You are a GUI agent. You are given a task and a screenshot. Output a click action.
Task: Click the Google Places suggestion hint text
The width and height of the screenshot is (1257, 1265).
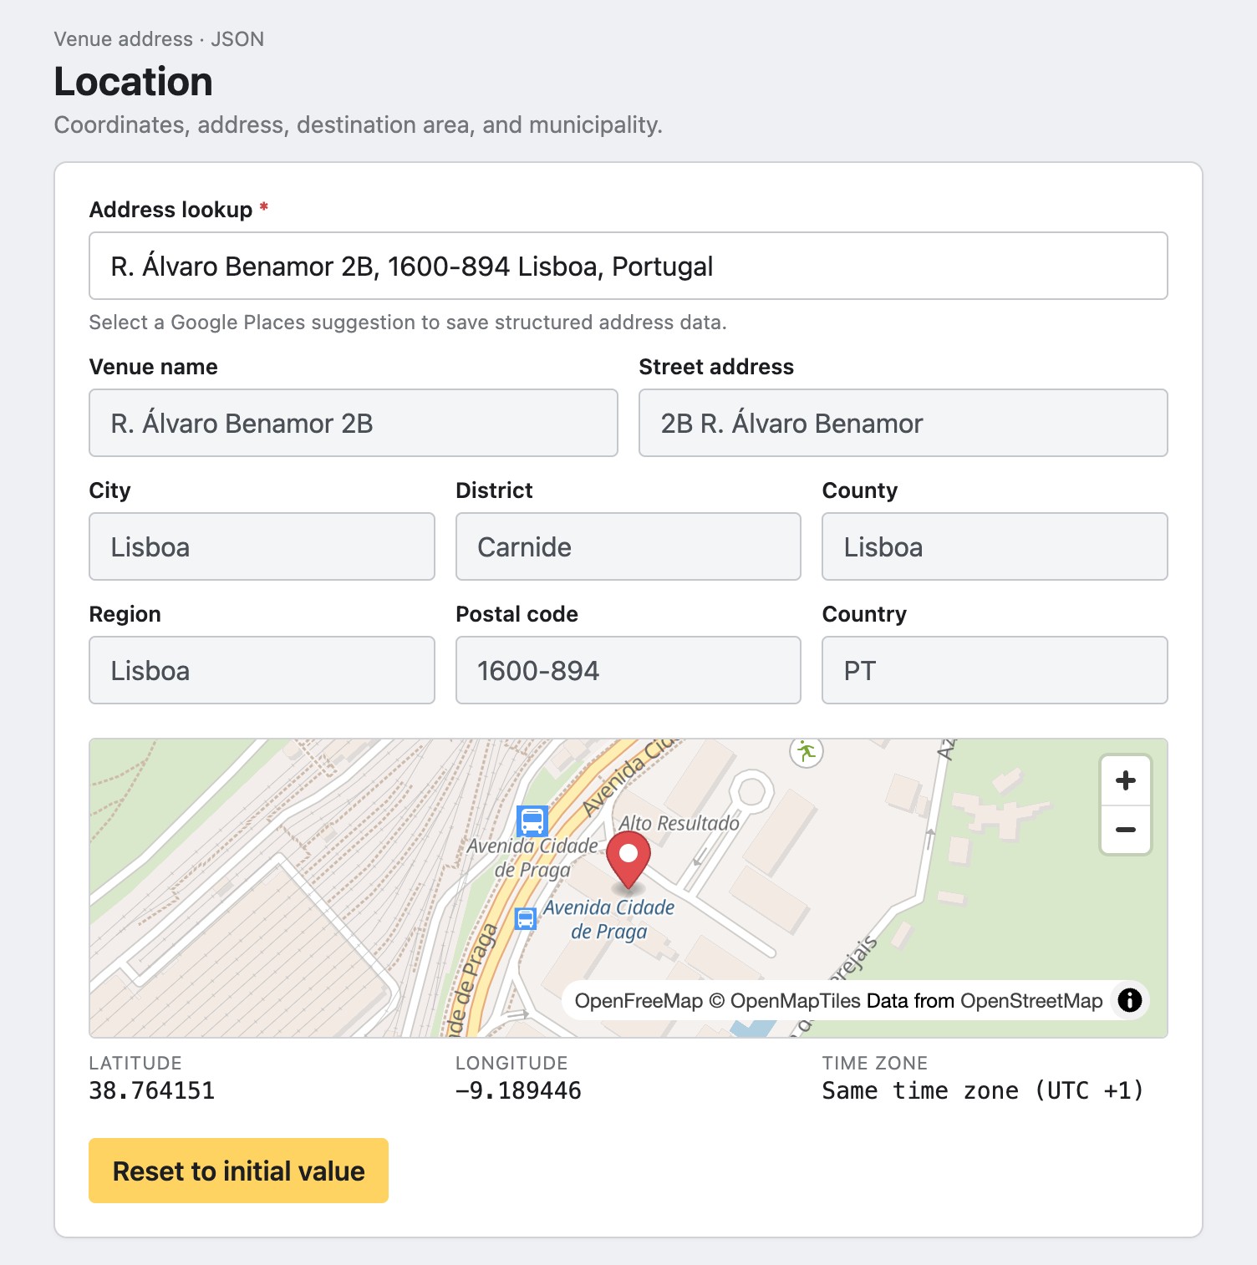[408, 323]
